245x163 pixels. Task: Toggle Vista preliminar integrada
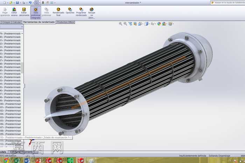[x=36, y=13]
